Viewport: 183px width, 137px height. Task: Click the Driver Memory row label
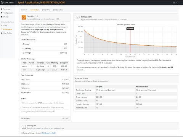click(82, 97)
